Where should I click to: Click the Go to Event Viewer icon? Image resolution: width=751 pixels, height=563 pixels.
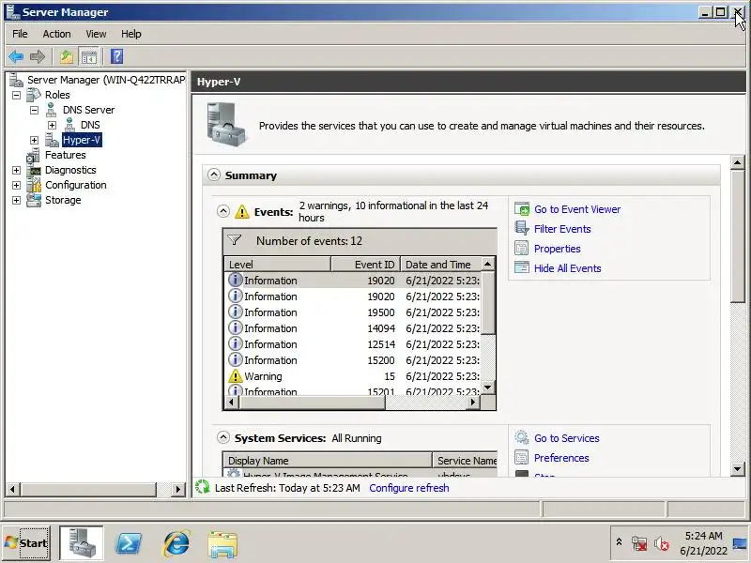pyautogui.click(x=522, y=209)
